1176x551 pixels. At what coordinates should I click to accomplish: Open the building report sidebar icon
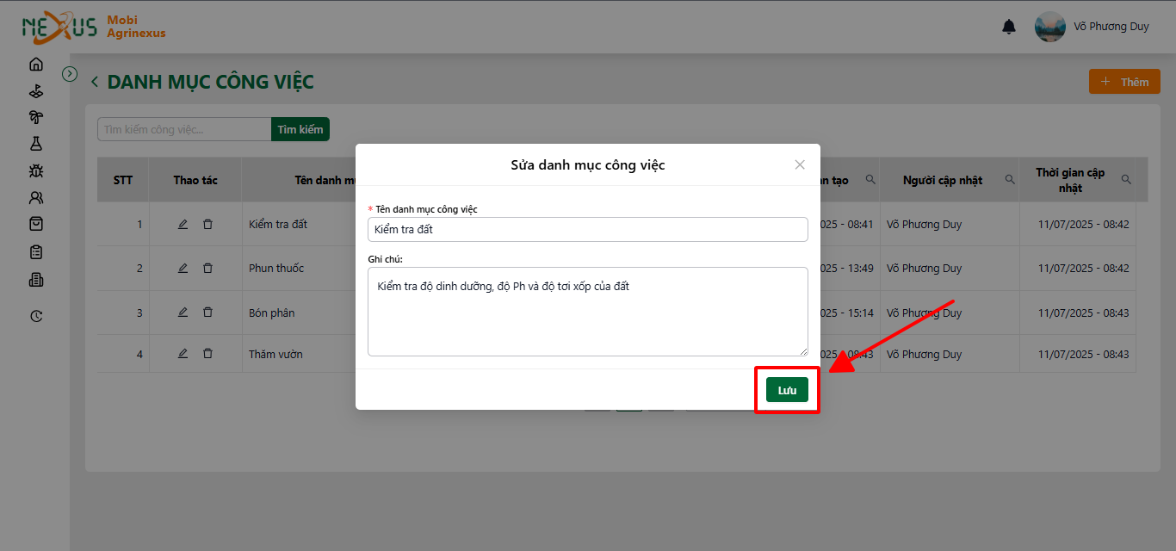(35, 280)
